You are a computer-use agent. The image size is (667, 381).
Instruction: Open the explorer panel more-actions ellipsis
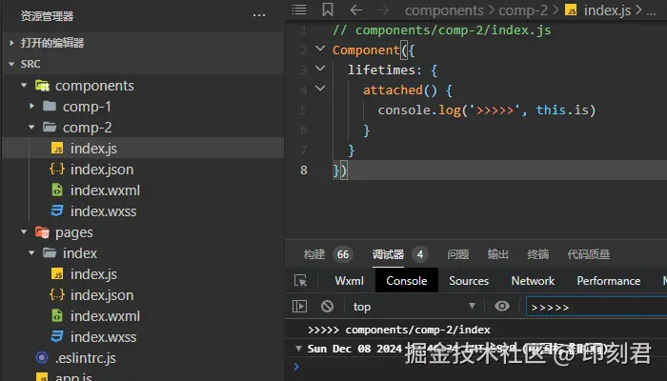[x=259, y=16]
